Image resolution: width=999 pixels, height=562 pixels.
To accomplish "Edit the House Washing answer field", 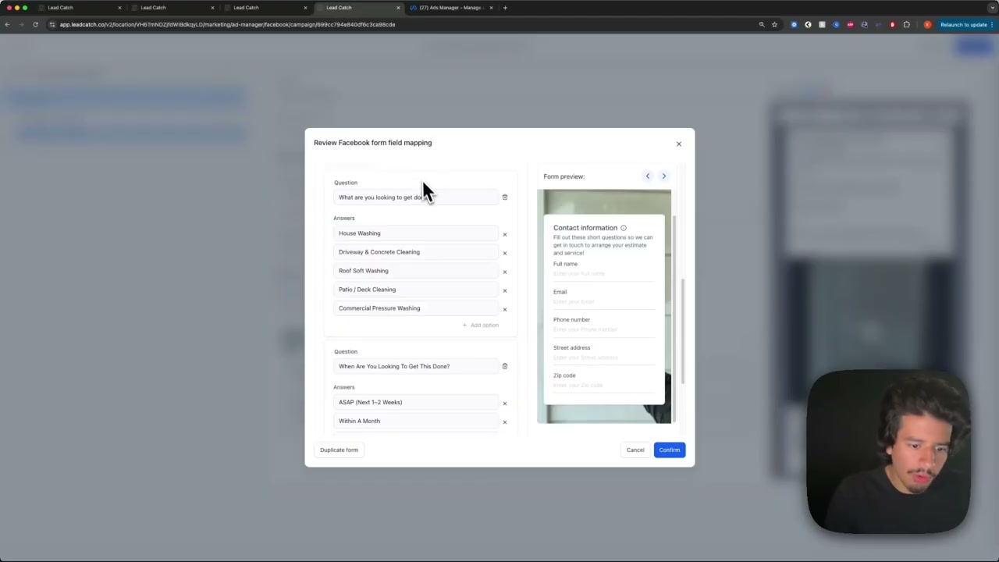I will tap(415, 233).
